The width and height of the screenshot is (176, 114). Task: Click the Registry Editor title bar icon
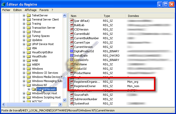click(x=4, y=4)
